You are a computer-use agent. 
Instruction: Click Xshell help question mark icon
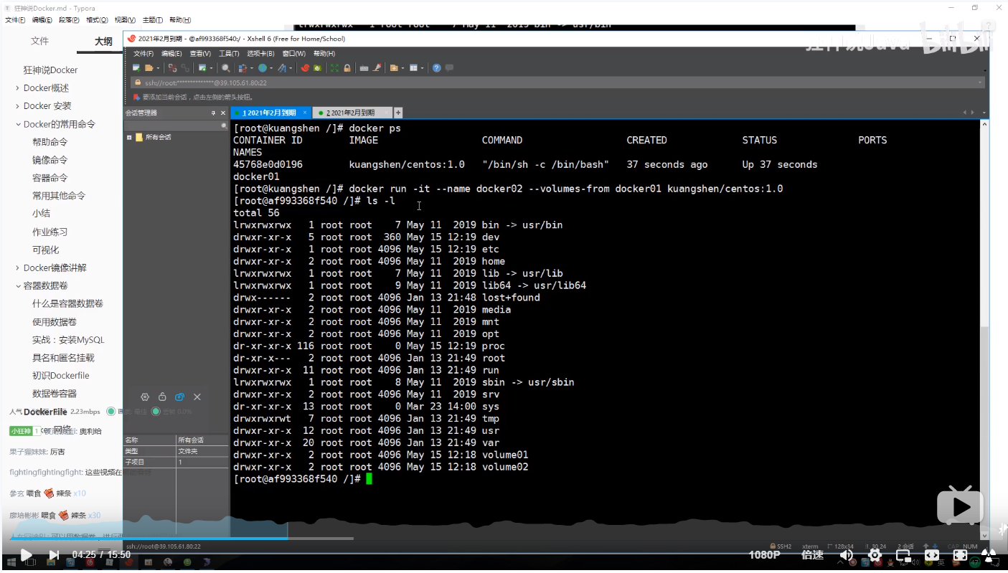pos(436,68)
